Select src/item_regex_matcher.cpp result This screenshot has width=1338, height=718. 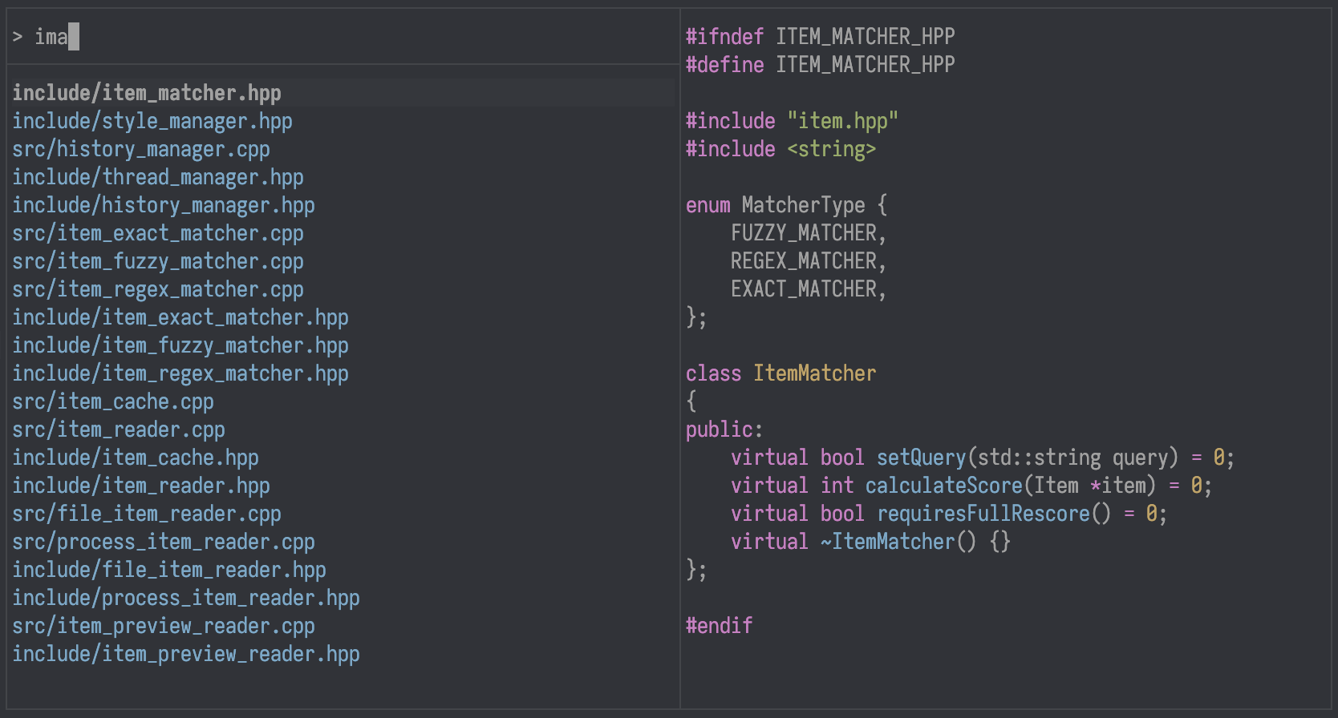click(x=158, y=289)
